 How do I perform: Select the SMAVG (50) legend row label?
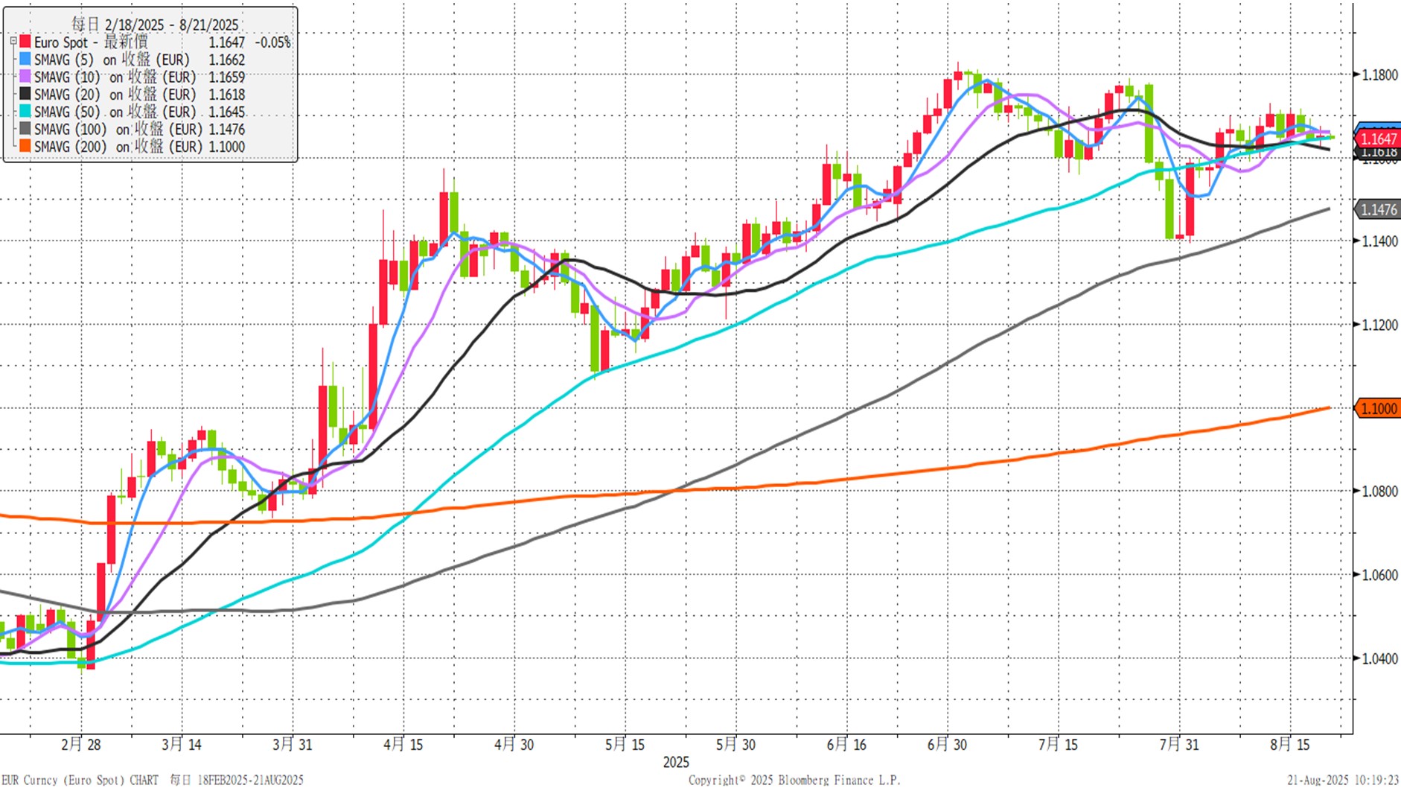point(115,112)
